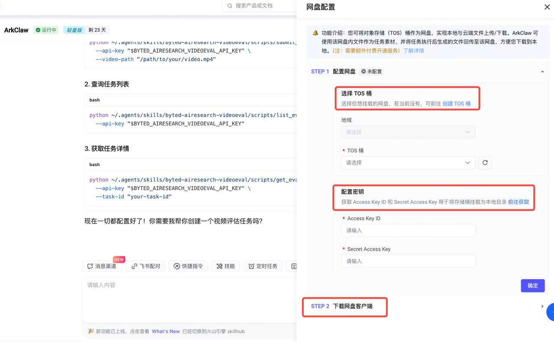Click the bell icon beside 功能介绍

pyautogui.click(x=316, y=33)
